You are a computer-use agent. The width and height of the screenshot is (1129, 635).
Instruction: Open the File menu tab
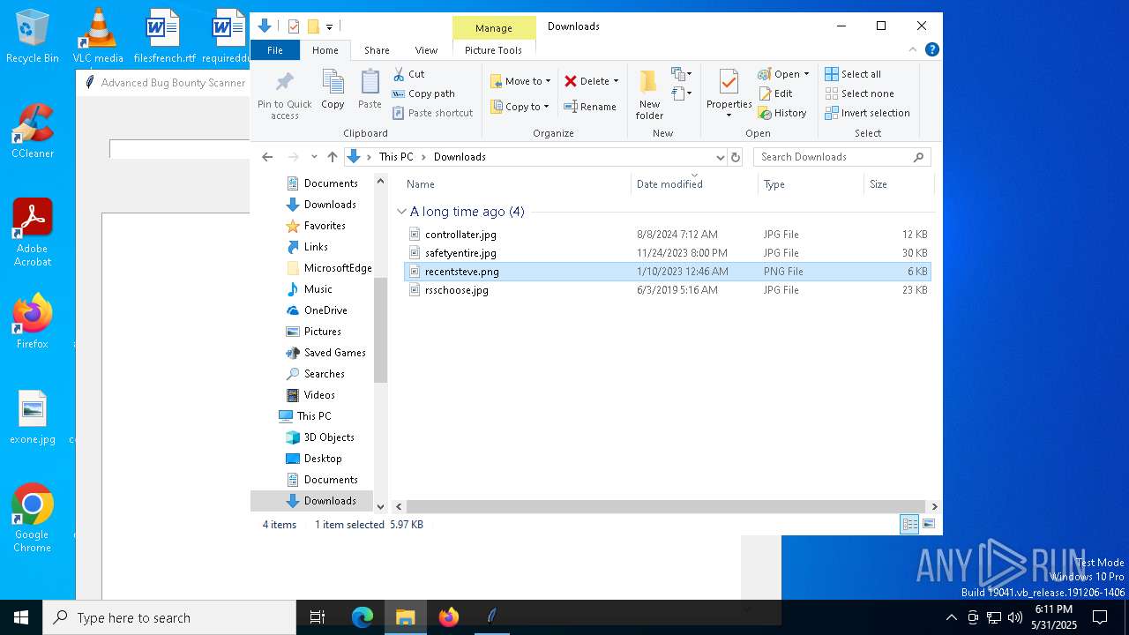point(275,50)
